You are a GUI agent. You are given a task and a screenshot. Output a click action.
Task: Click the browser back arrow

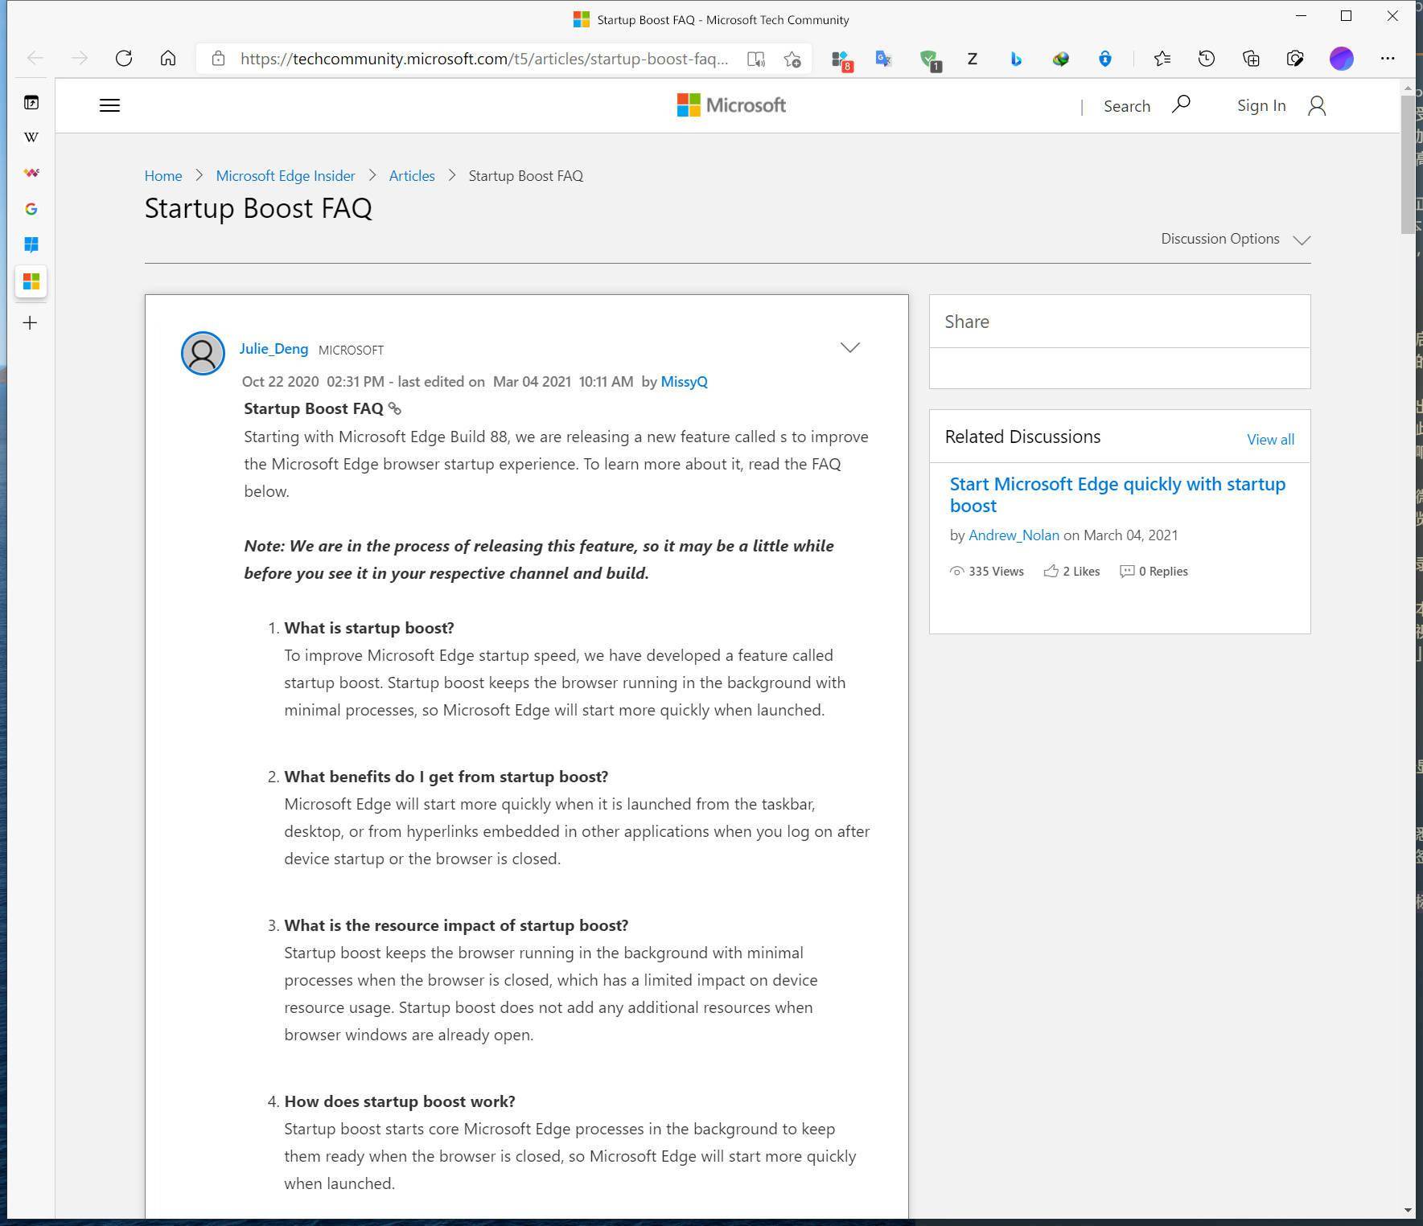[x=35, y=59]
